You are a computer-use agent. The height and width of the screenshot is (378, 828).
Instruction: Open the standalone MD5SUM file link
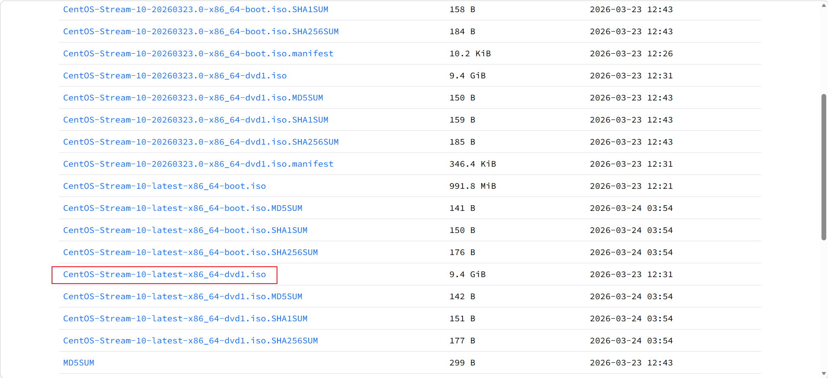pos(78,363)
